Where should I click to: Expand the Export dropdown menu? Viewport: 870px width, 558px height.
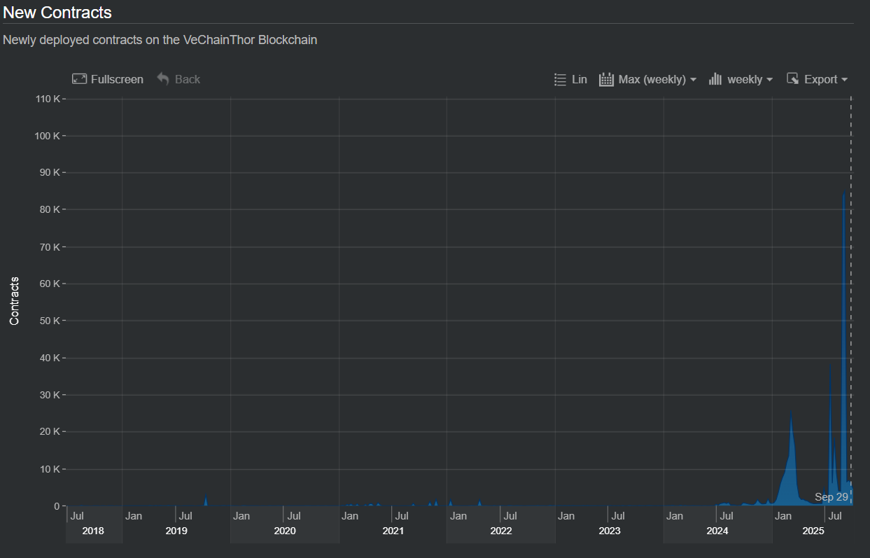[x=826, y=79]
